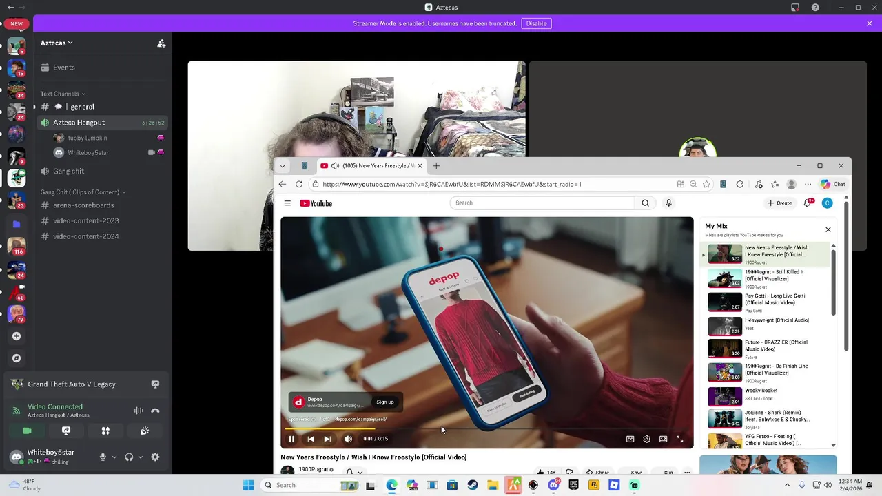Go to YouTube home via logo
Viewport: 882px width, 496px height.
316,203
